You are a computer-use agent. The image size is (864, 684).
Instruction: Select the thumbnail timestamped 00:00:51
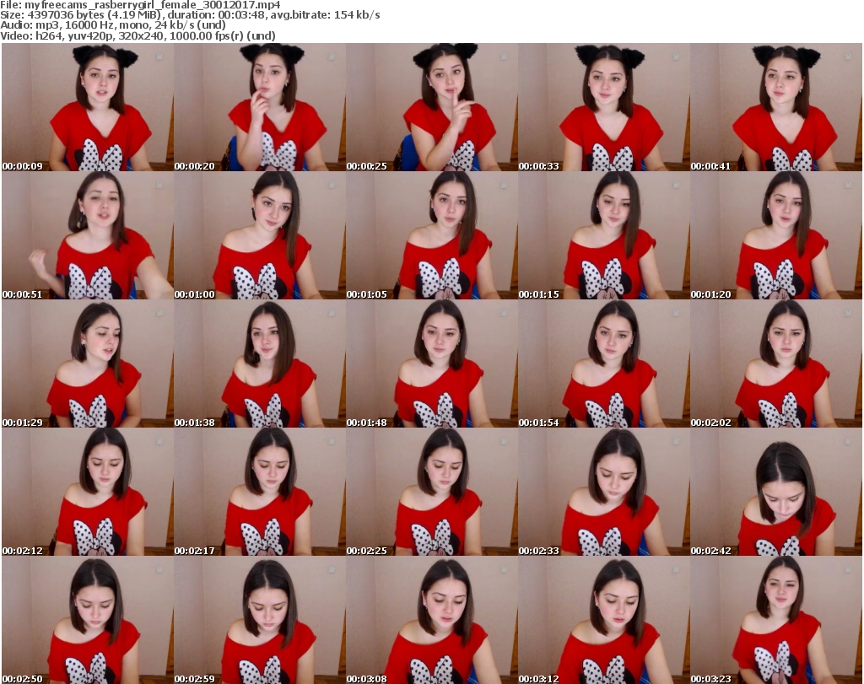pos(88,235)
